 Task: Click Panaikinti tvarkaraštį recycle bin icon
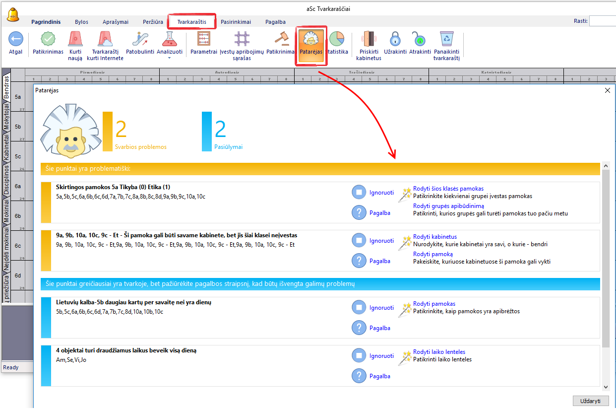coord(446,39)
